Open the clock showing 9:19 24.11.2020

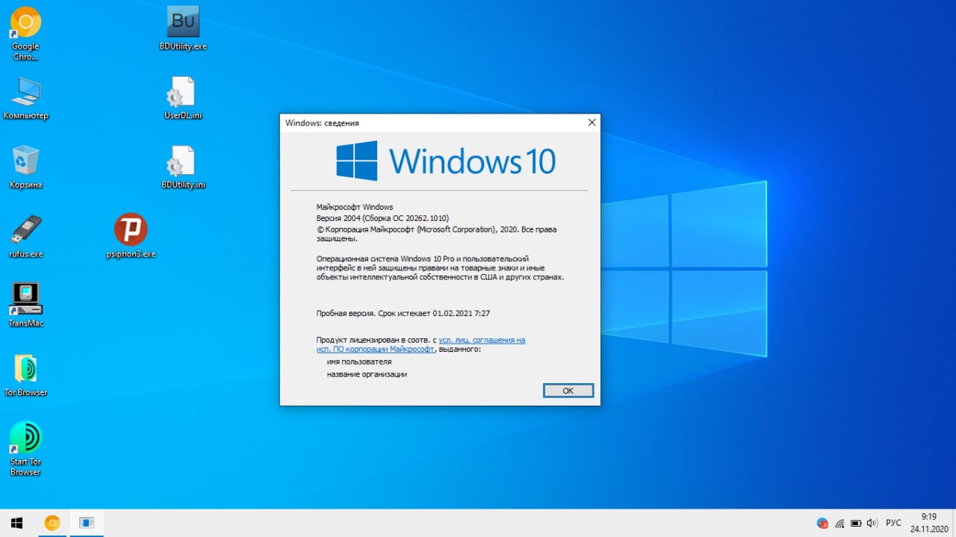(928, 523)
